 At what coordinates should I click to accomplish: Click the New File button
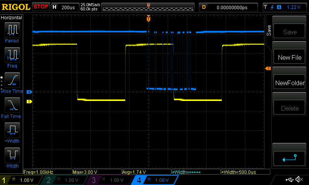click(289, 57)
